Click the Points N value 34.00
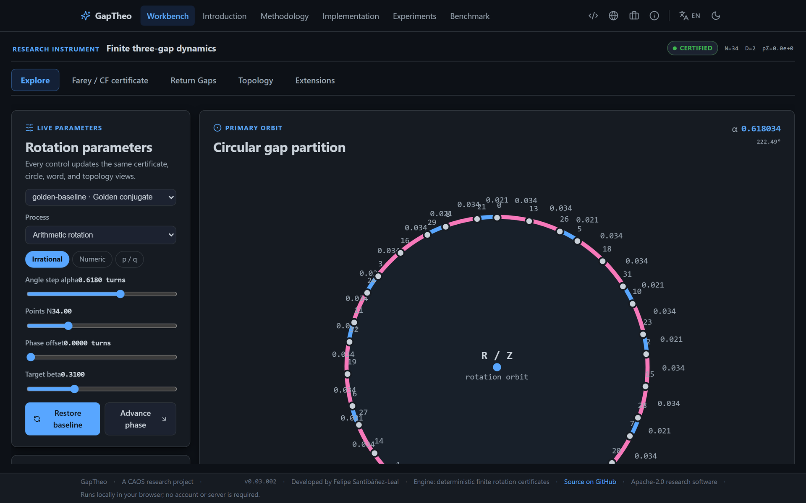This screenshot has height=503, width=806. tap(62, 311)
